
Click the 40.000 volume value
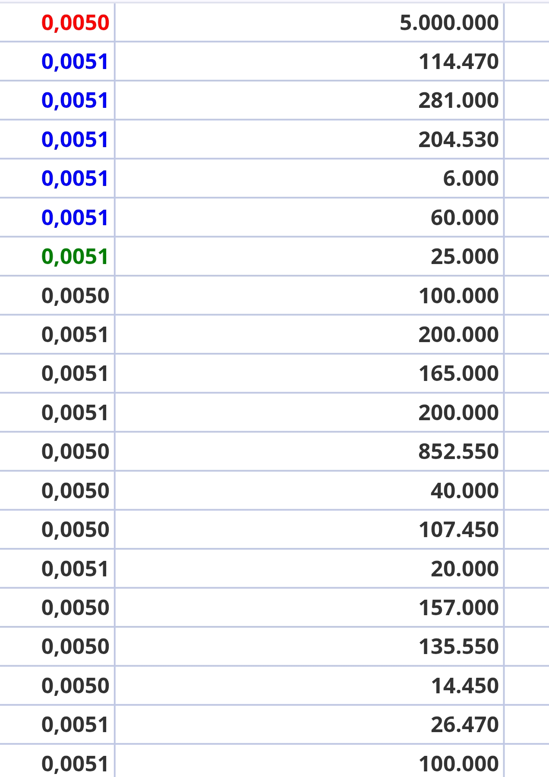tap(465, 491)
